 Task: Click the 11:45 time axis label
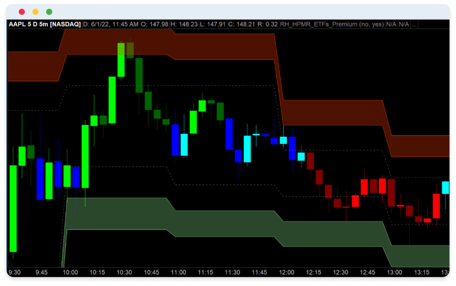259,272
